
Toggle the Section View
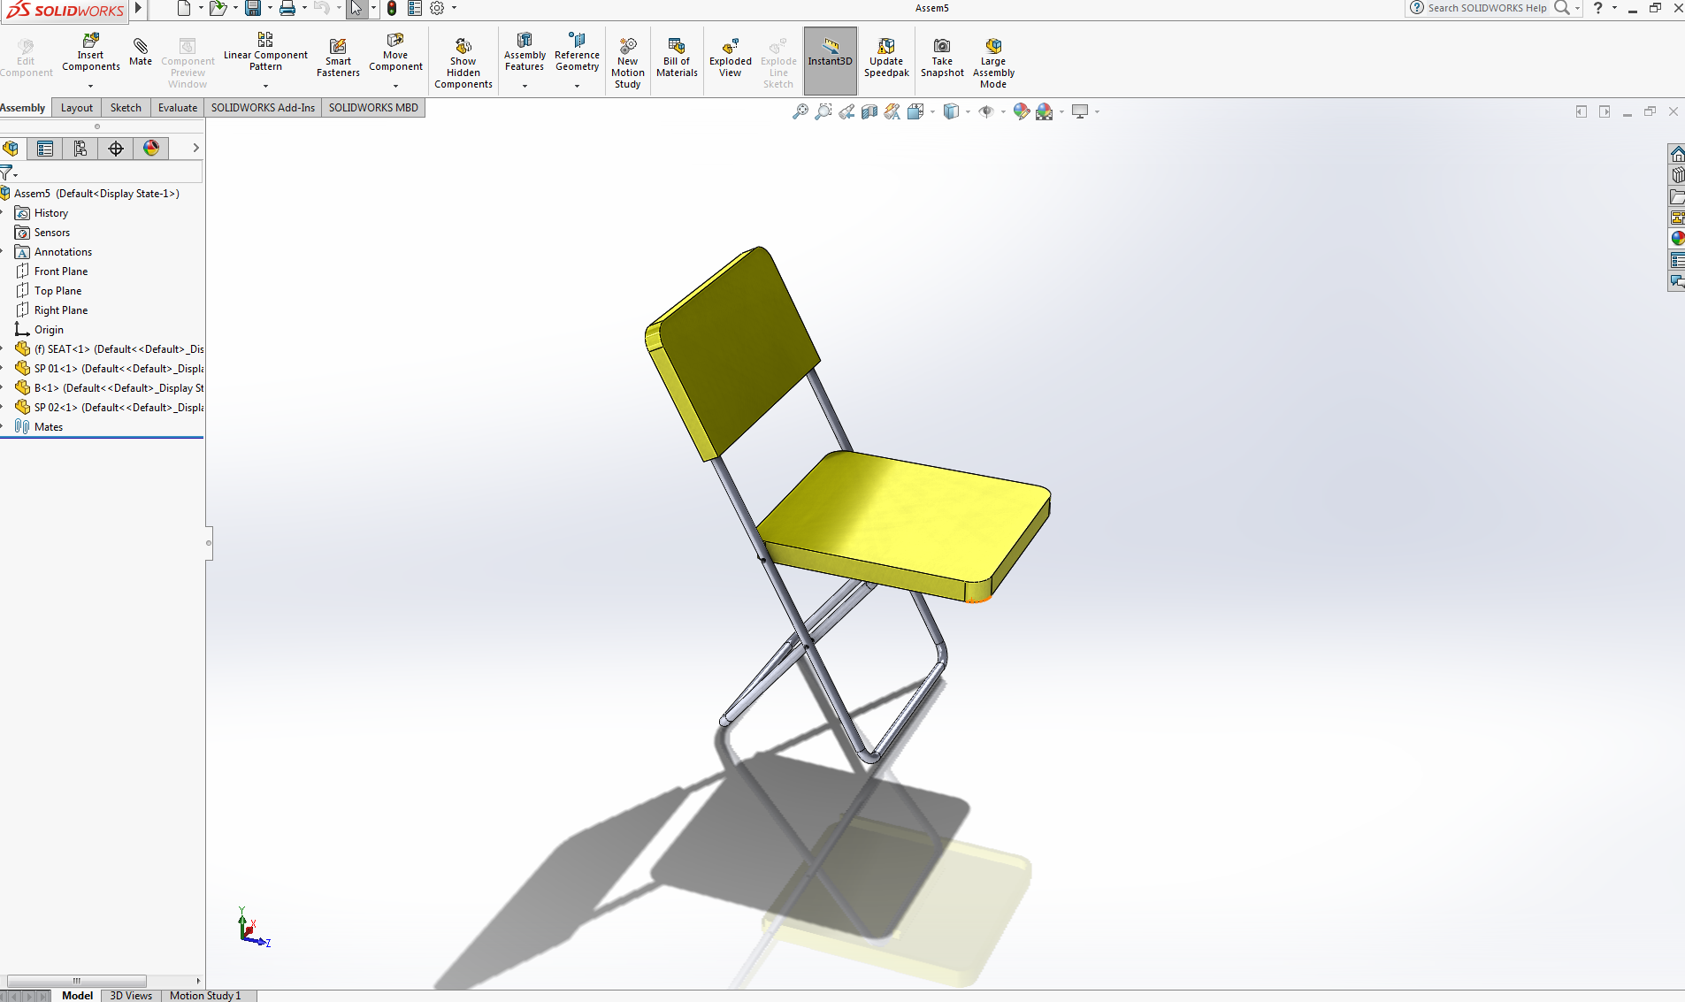click(x=869, y=111)
